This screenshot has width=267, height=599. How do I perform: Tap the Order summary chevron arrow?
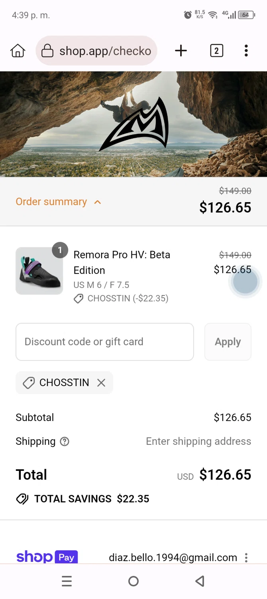click(x=98, y=202)
